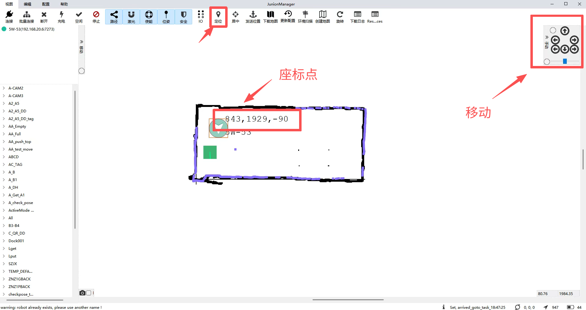Open the 帮助 help menu
586x310 pixels.
point(64,4)
